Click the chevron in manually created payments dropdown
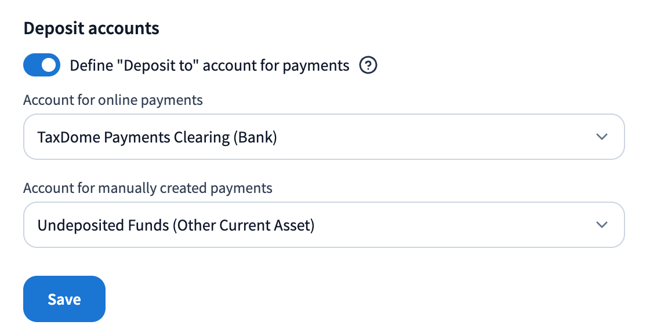The height and width of the screenshot is (336, 646). pos(602,225)
